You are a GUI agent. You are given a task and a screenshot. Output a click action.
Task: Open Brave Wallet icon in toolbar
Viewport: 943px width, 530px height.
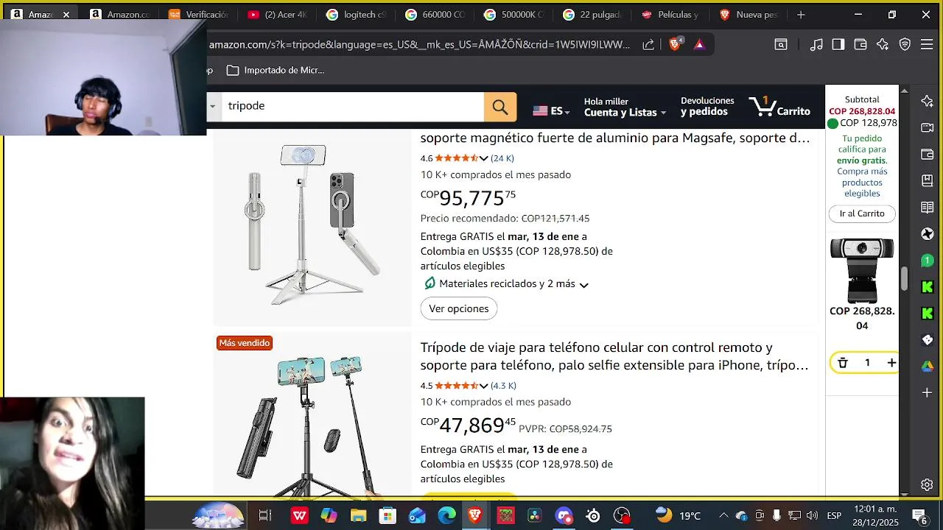[860, 44]
